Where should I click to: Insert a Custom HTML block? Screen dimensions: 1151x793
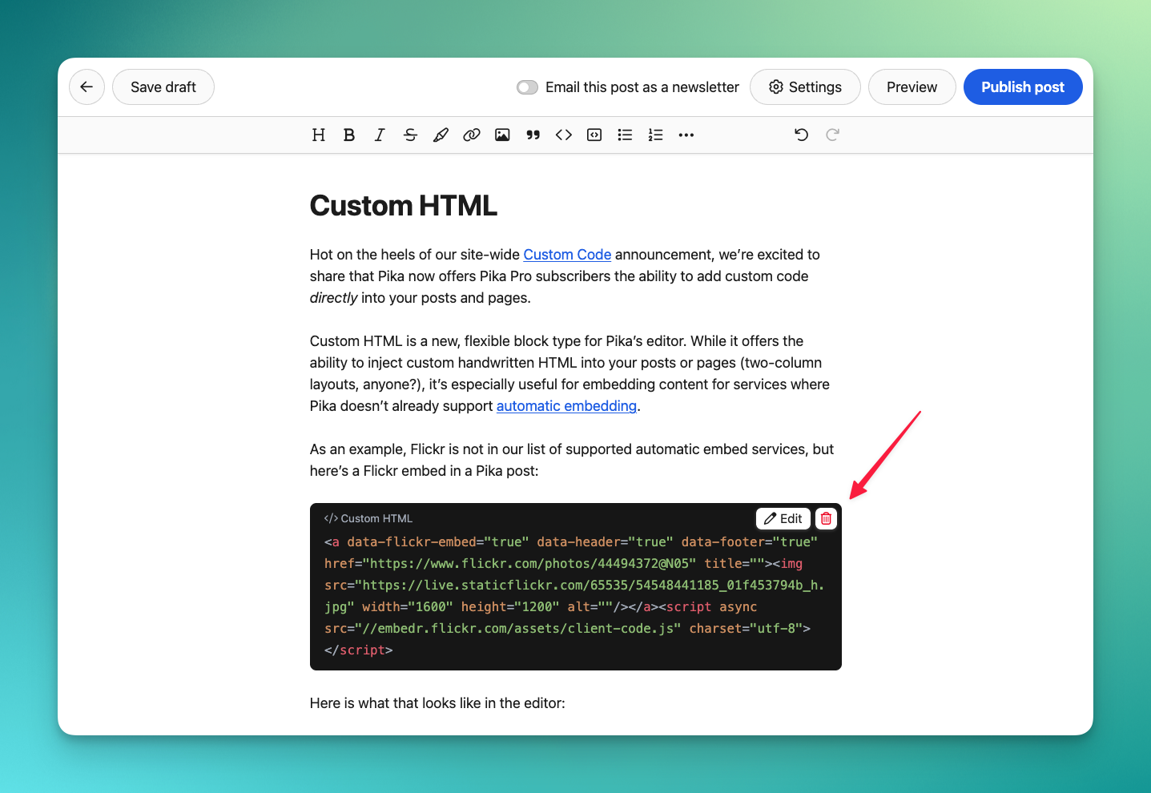tap(594, 135)
